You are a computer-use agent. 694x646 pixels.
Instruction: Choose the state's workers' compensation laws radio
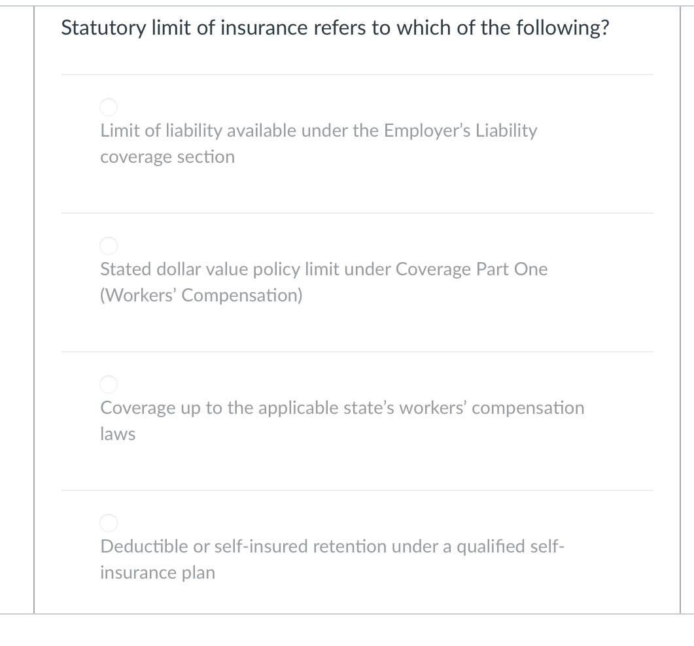109,384
